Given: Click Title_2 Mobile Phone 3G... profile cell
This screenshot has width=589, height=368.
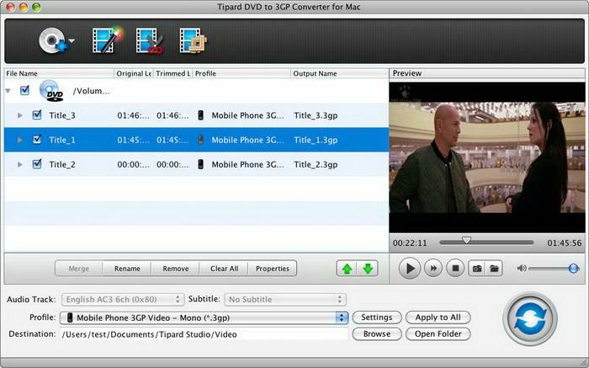Looking at the screenshot, I should 247,164.
